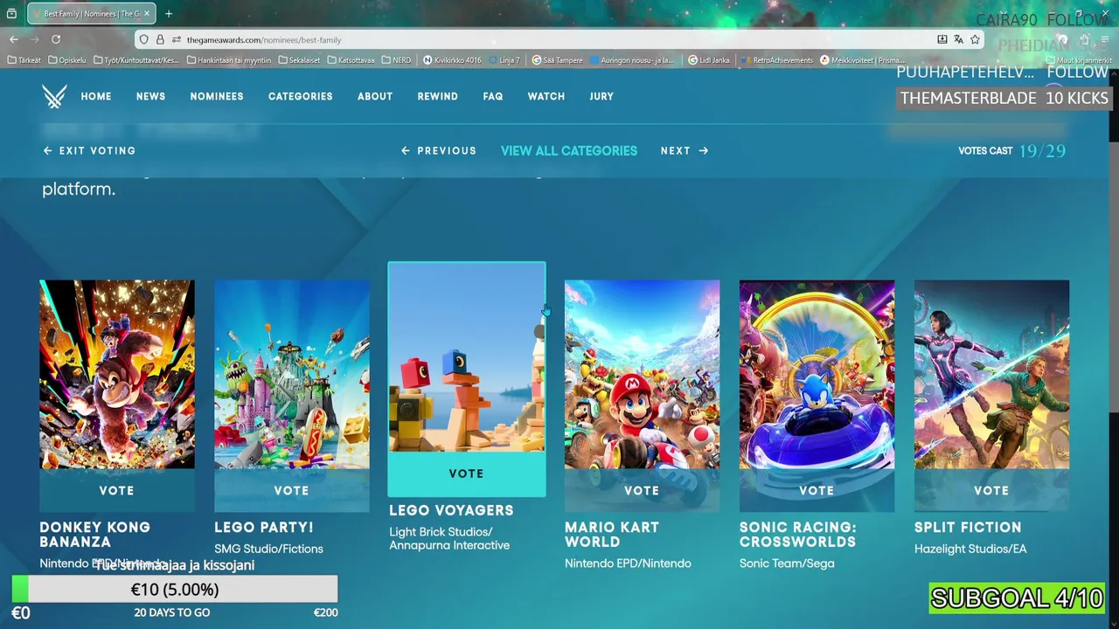
Task: Click the Sonic Racing CrossWorlds cover art
Action: (817, 374)
